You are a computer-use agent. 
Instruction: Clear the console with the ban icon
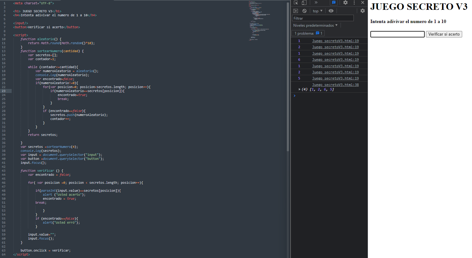pos(304,11)
